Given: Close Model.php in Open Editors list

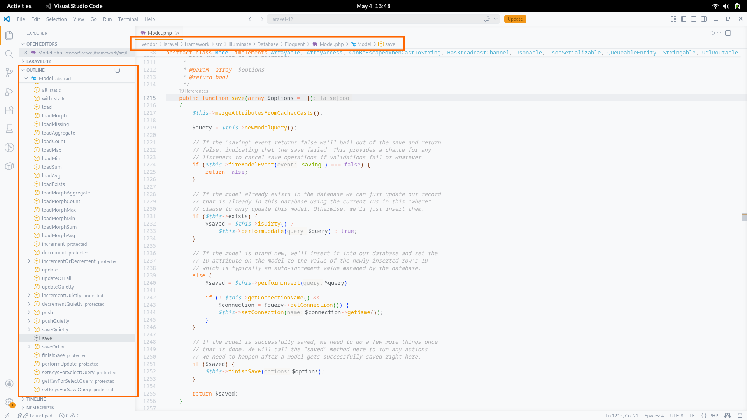Looking at the screenshot, I should click(x=26, y=52).
